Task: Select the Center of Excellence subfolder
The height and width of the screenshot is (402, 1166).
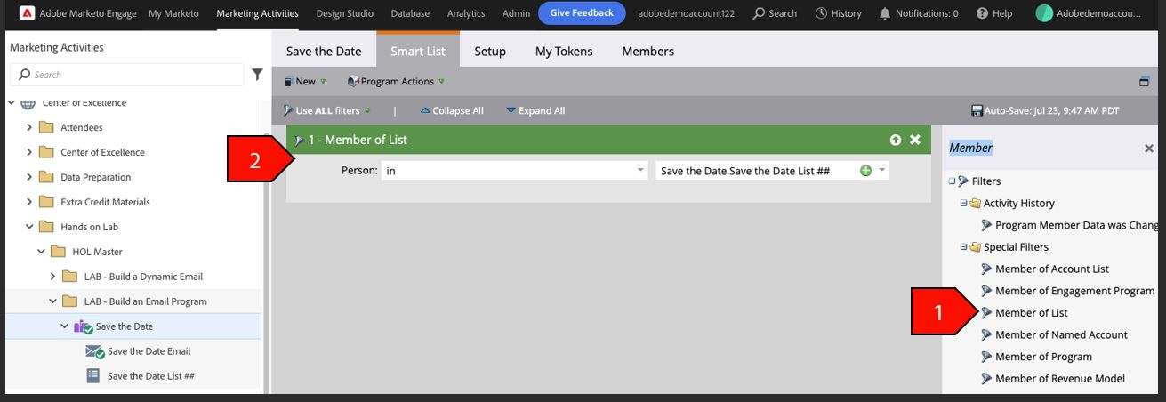Action: pos(102,152)
